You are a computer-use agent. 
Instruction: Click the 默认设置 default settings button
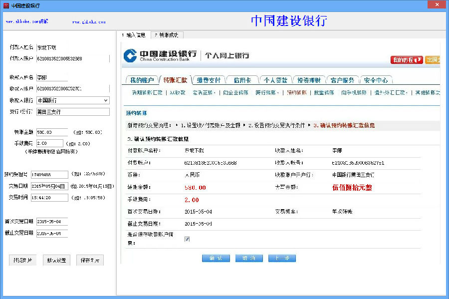56,260
